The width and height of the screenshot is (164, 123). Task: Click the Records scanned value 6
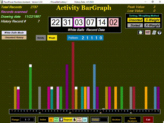pyautogui.click(x=36, y=12)
